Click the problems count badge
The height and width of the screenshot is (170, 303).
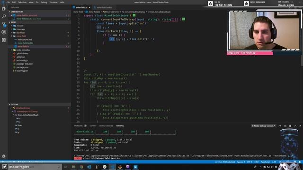(x=85, y=126)
